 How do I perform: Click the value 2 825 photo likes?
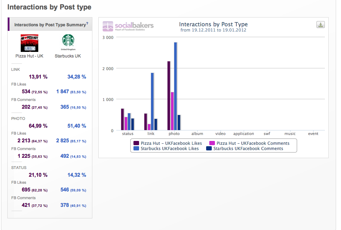[x=63, y=141]
